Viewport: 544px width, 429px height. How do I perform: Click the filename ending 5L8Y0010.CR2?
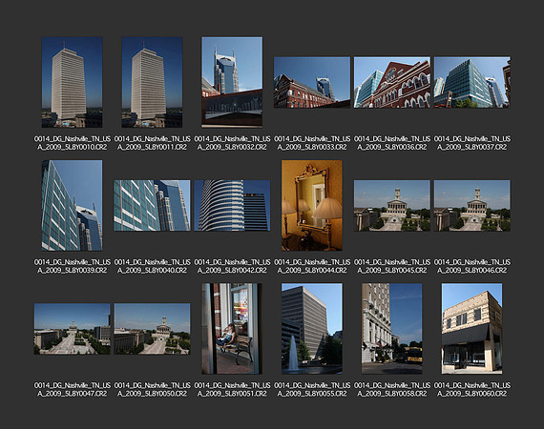coord(73,143)
